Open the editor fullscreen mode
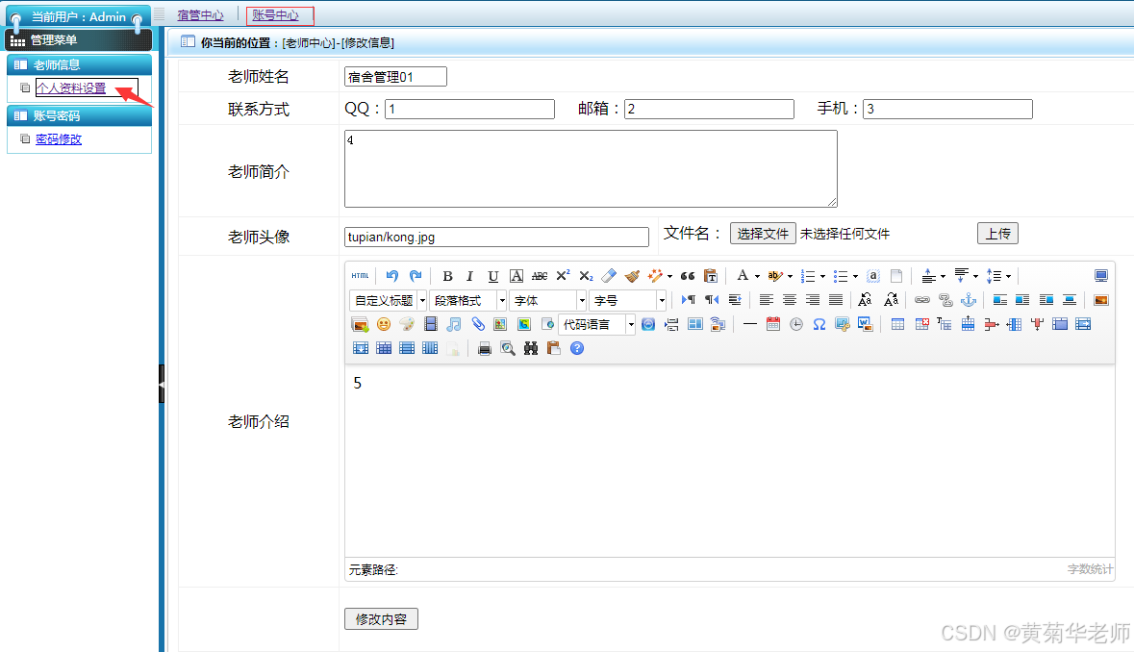Viewport: 1134px width, 652px height. pyautogui.click(x=1100, y=276)
